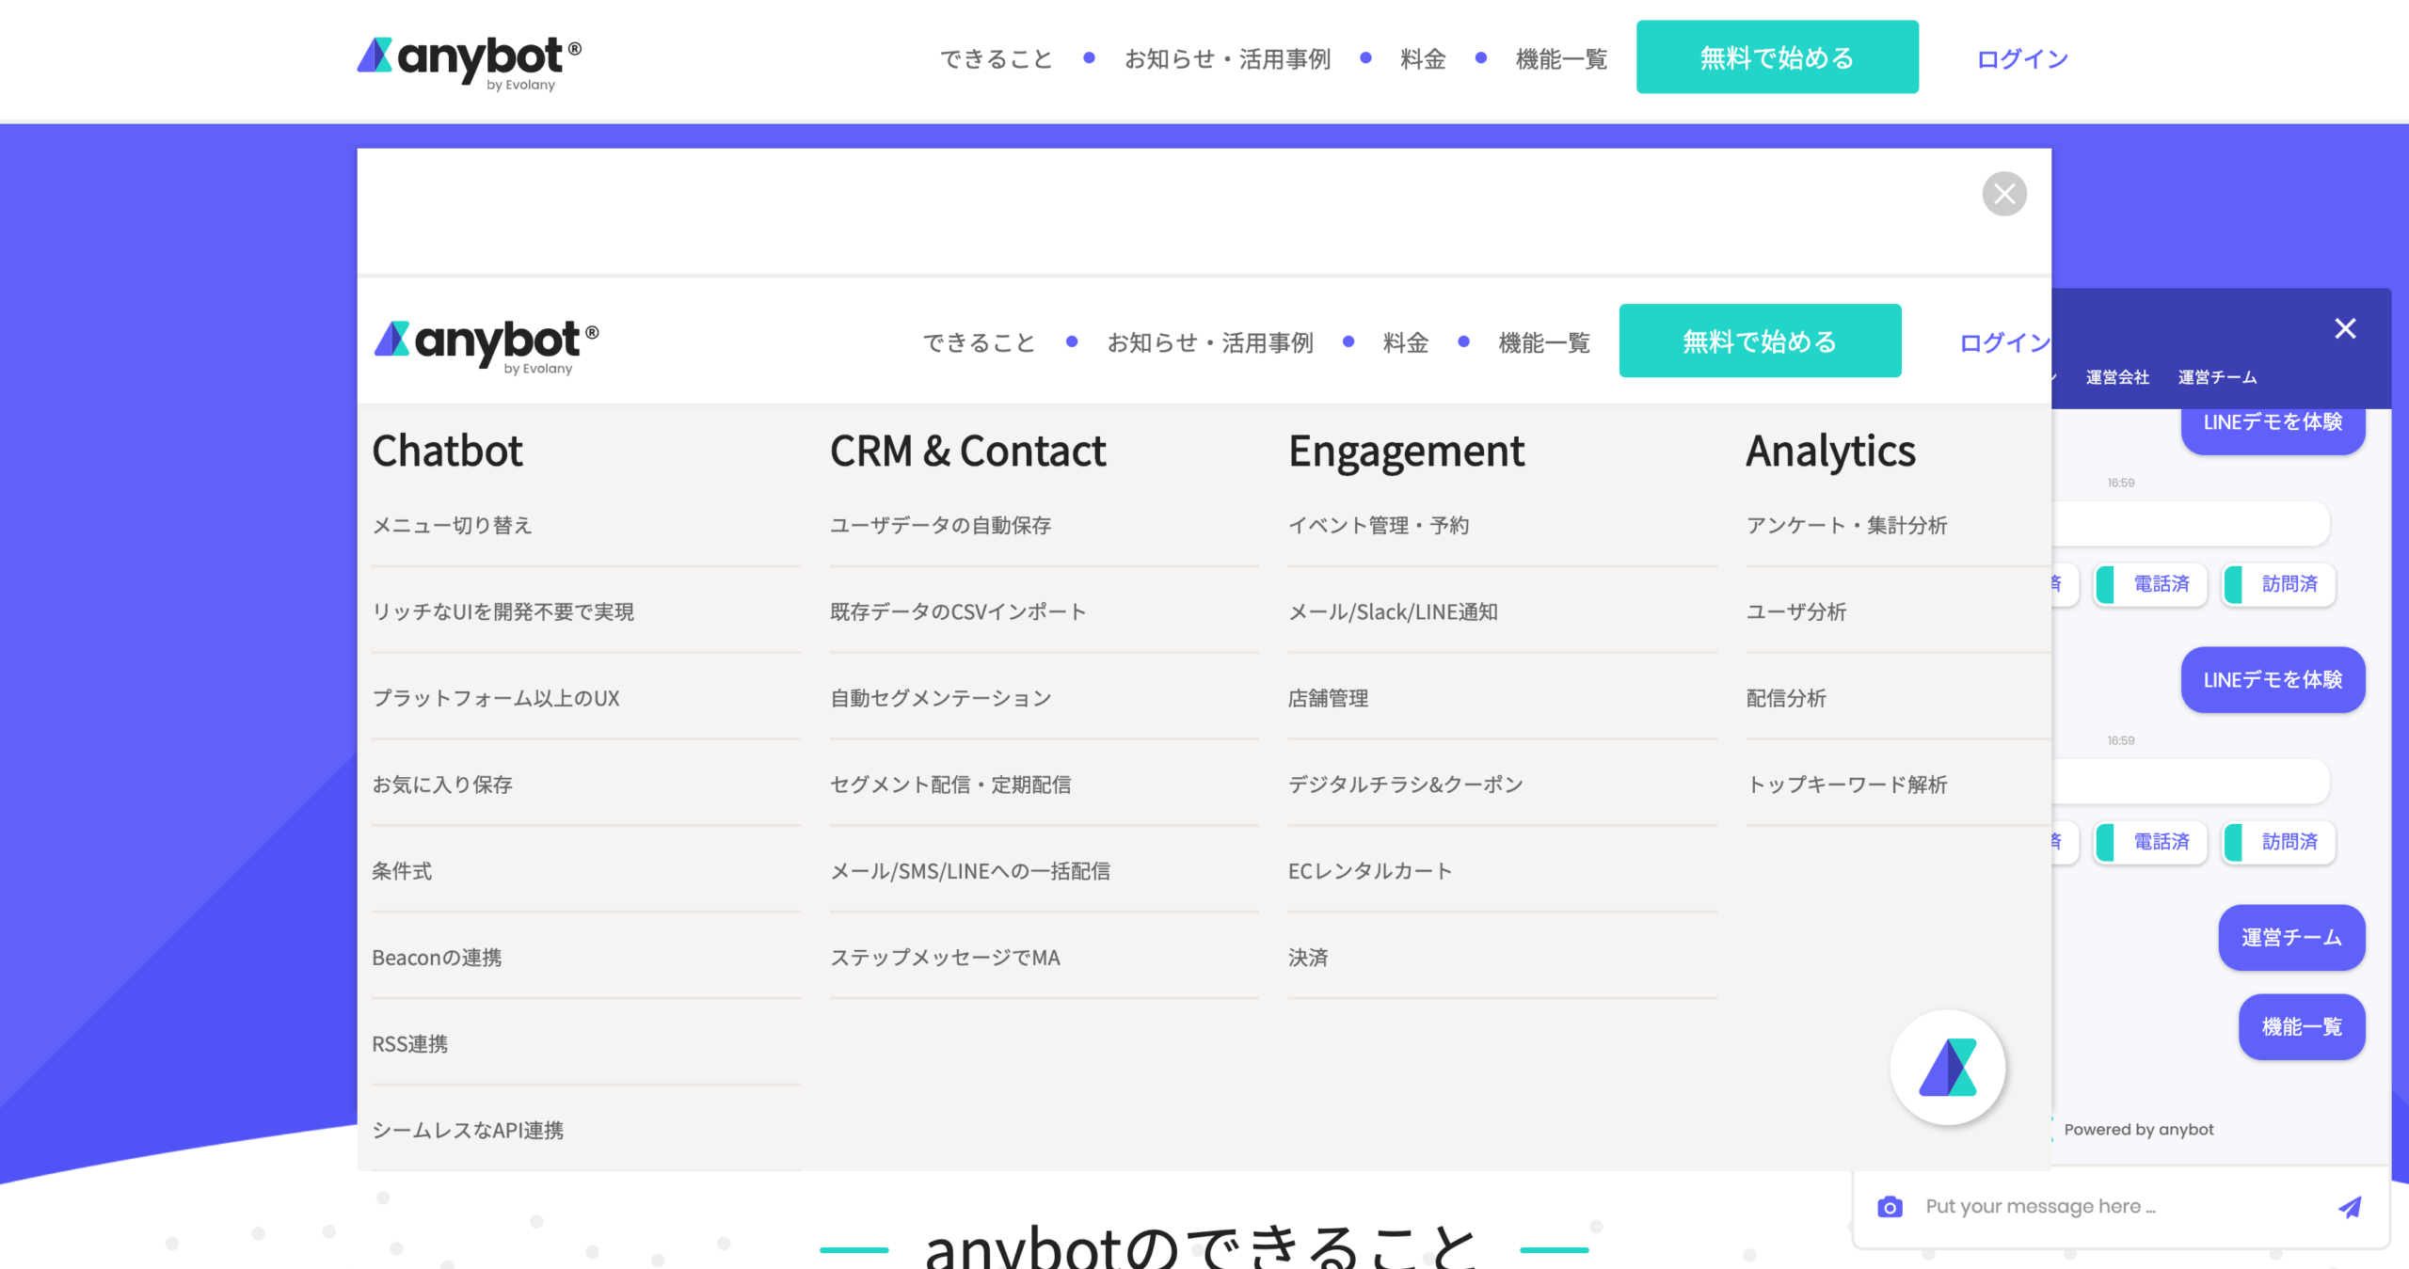2409x1269 pixels.
Task: Open ユーザデータの自動保存 link
Action: (x=940, y=525)
